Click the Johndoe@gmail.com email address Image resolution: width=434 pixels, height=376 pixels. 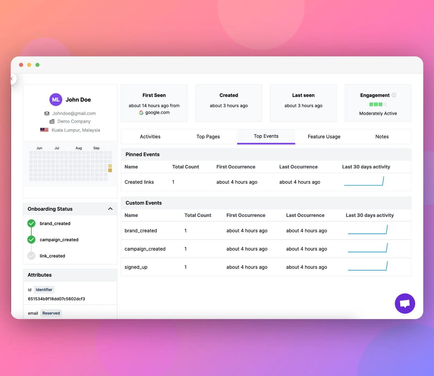74,113
